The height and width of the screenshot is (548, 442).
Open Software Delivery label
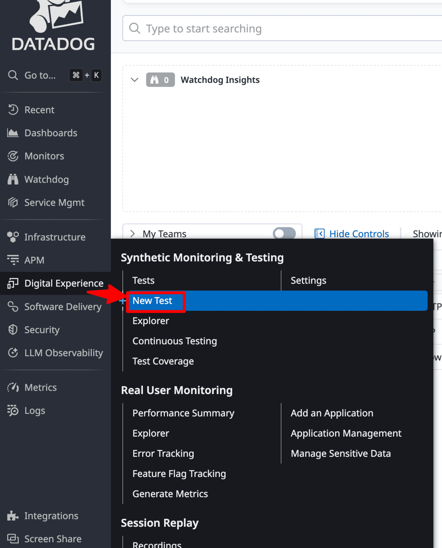point(63,307)
